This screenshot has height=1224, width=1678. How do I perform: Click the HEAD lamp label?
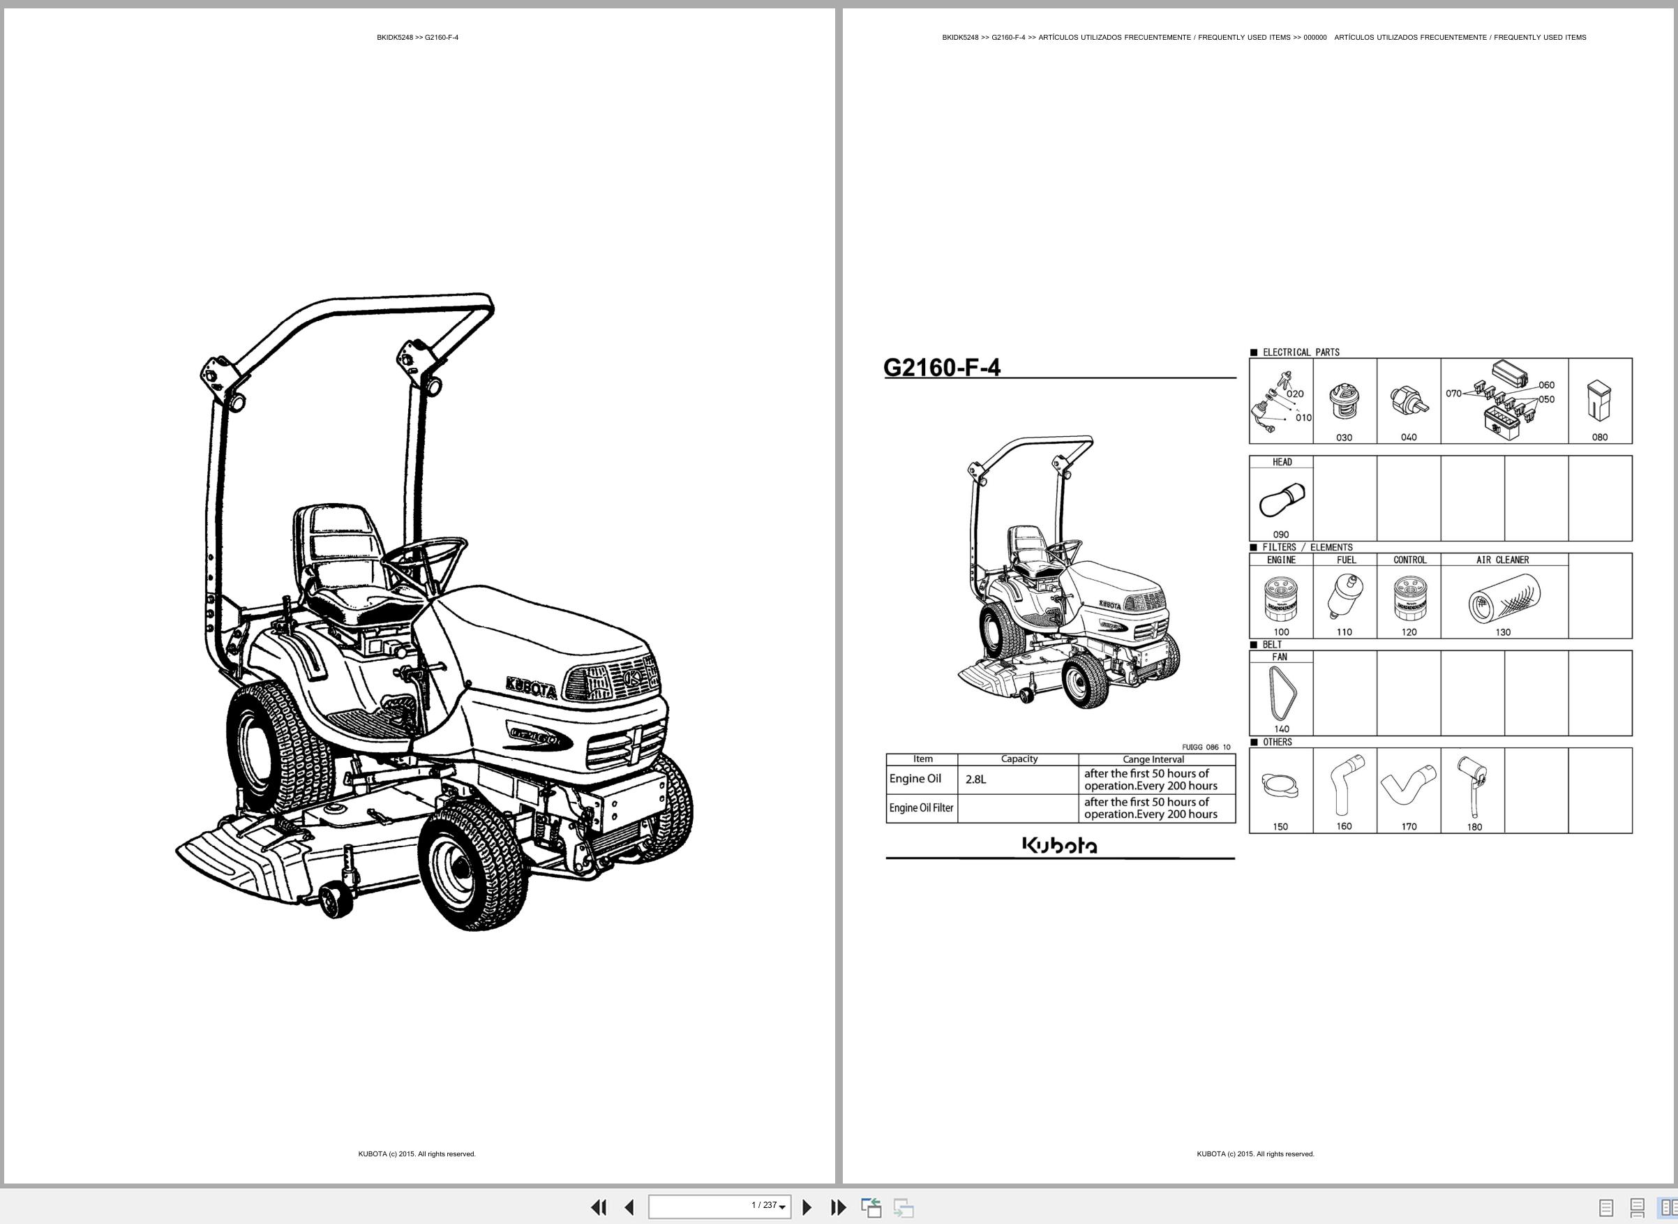point(1282,463)
